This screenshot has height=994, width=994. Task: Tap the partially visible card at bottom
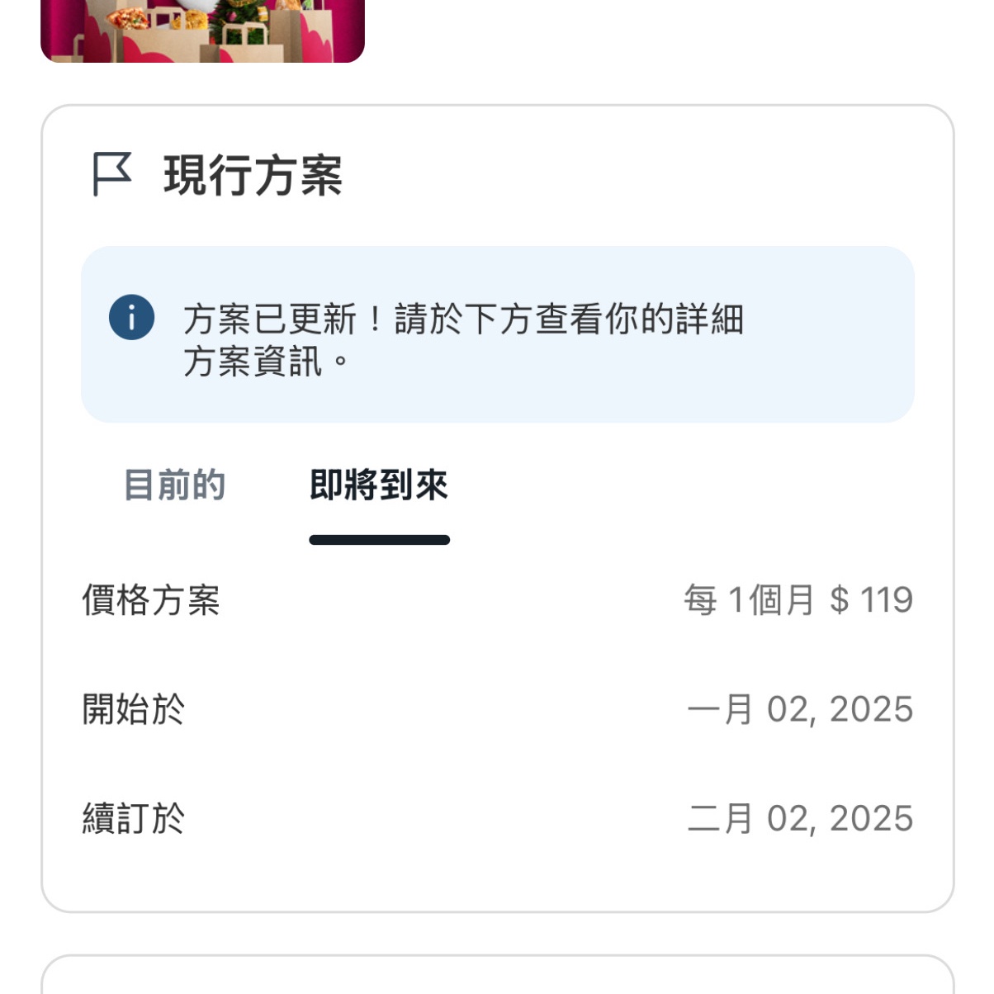tap(497, 977)
